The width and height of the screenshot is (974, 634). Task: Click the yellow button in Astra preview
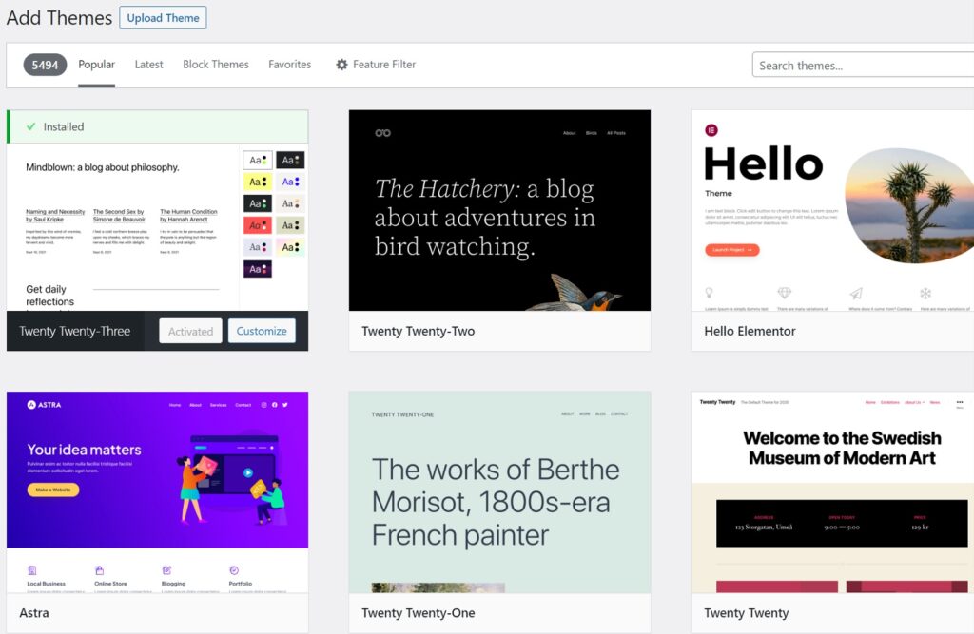[53, 490]
